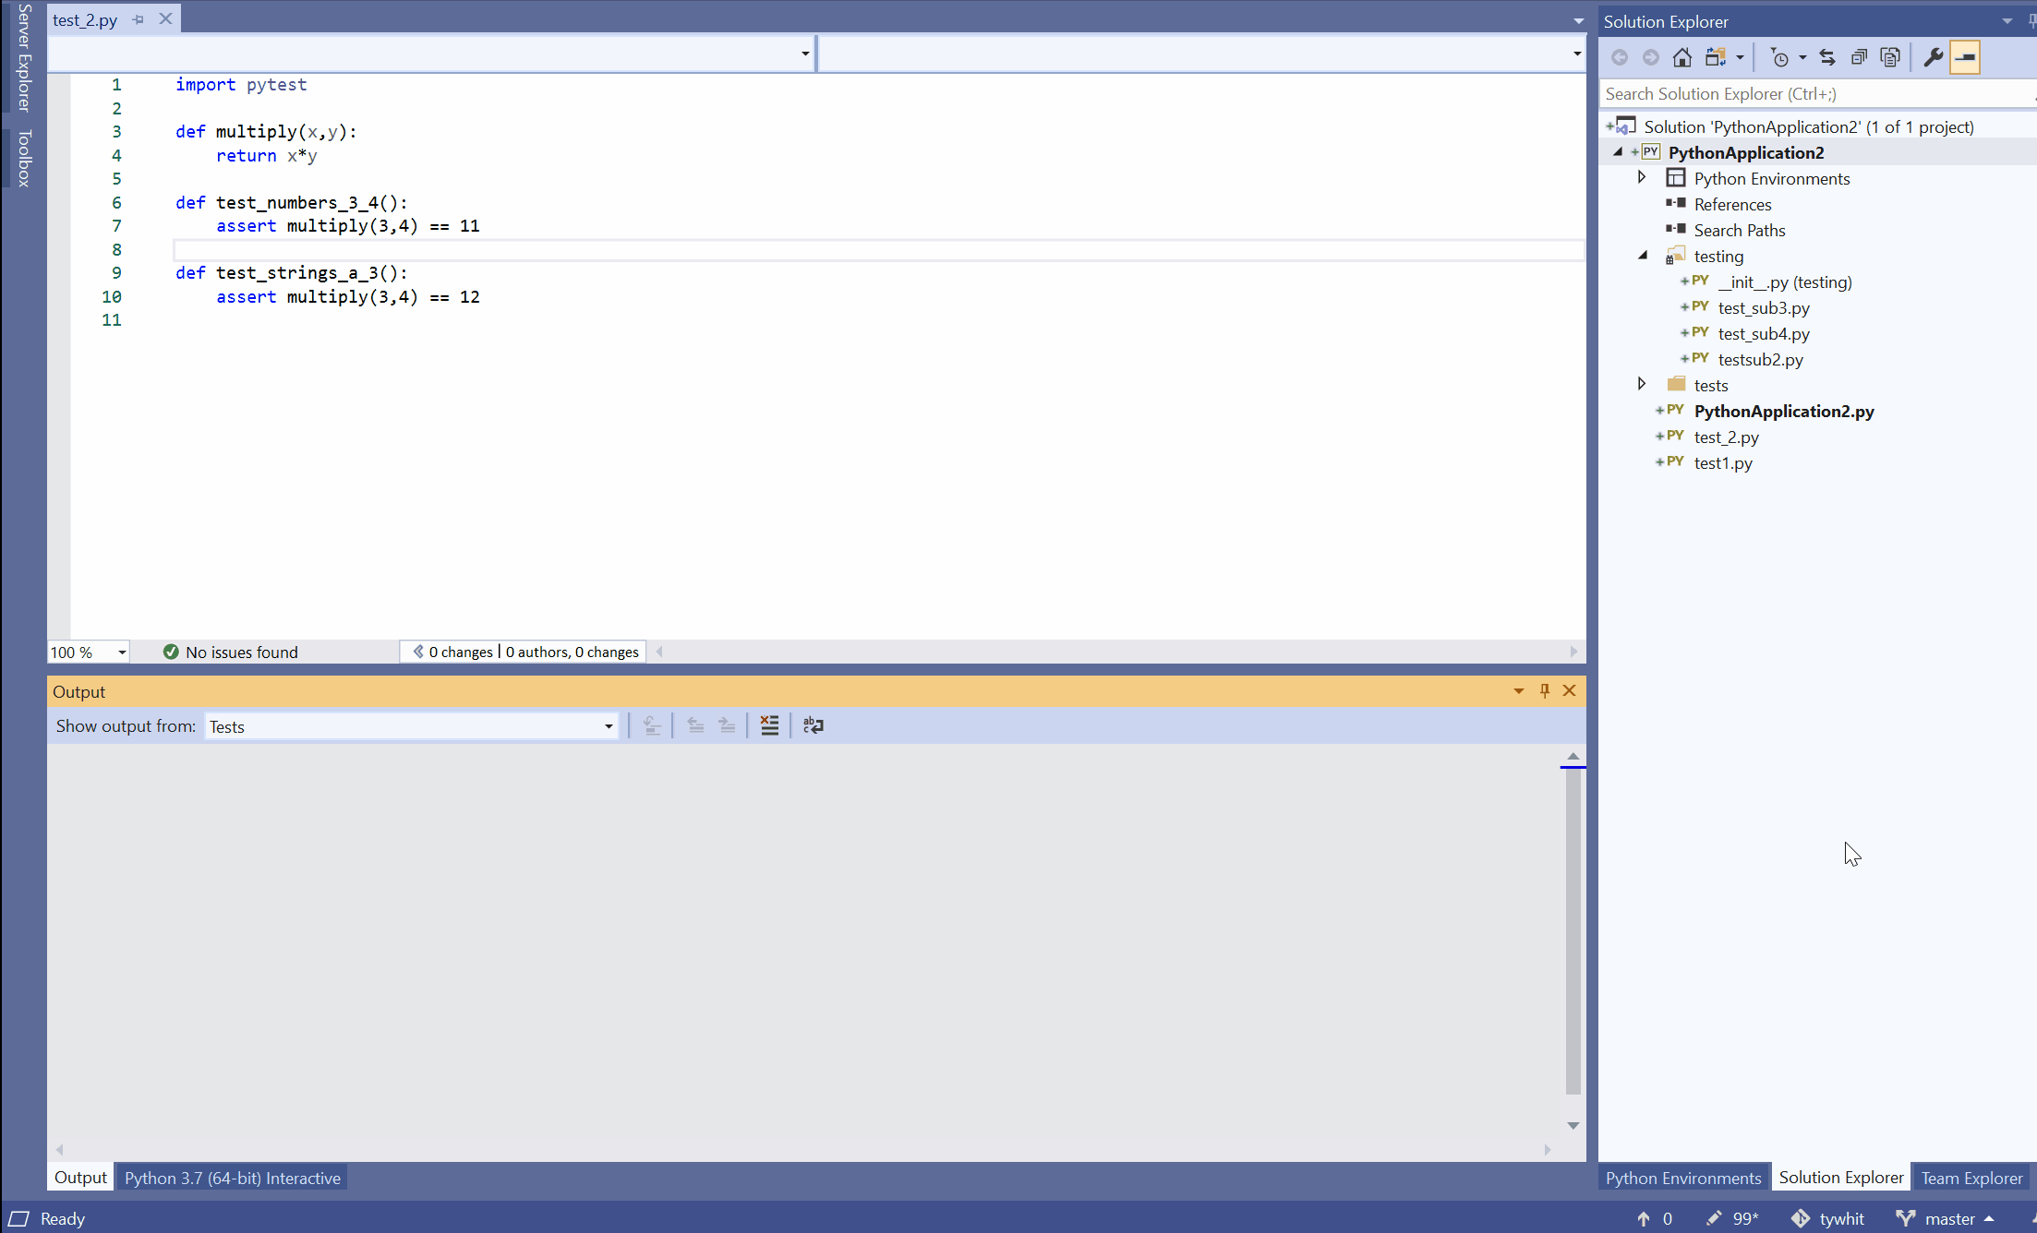The width and height of the screenshot is (2037, 1233).
Task: Toggle Python Environments panel view
Action: (1682, 1178)
